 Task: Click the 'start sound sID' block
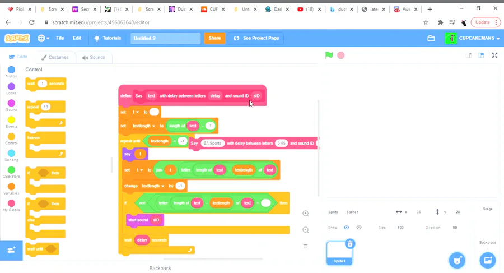144,220
